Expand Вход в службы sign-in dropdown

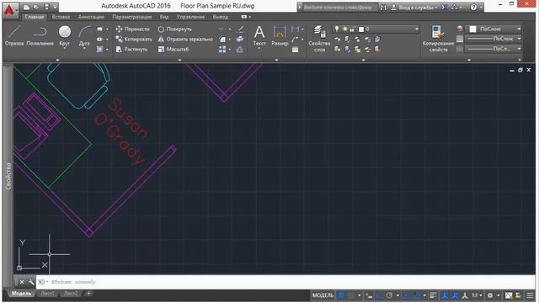436,8
